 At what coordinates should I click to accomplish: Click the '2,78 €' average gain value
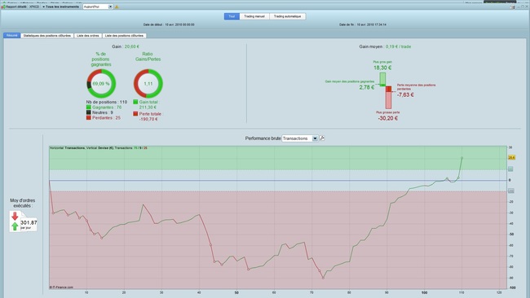tap(367, 87)
